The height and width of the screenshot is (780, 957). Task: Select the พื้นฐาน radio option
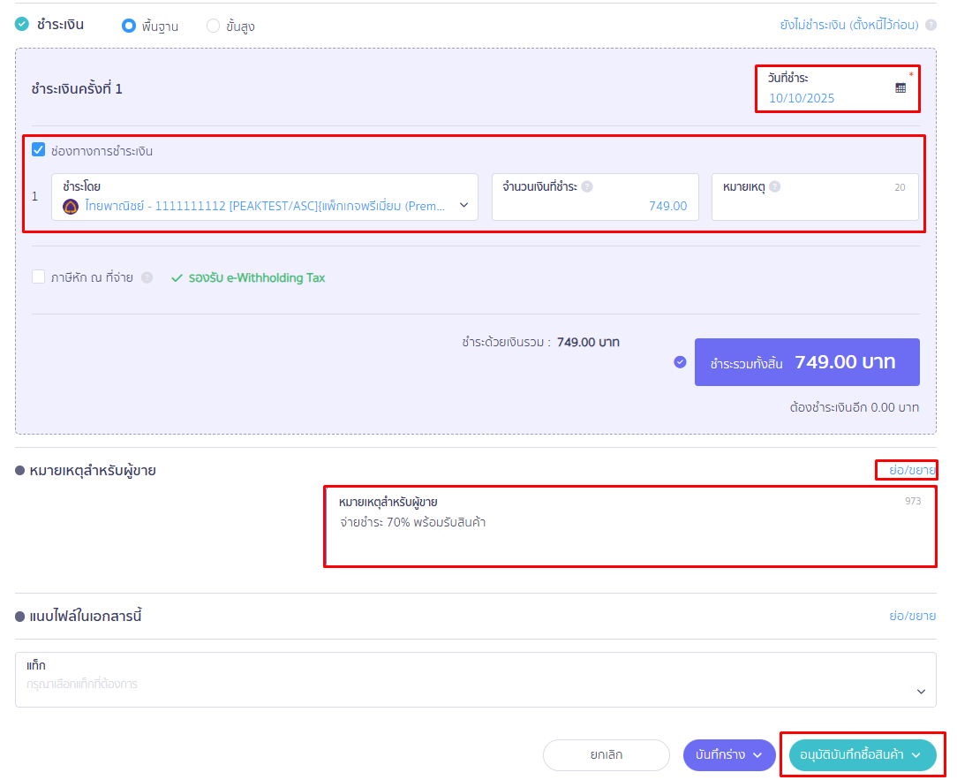129,26
